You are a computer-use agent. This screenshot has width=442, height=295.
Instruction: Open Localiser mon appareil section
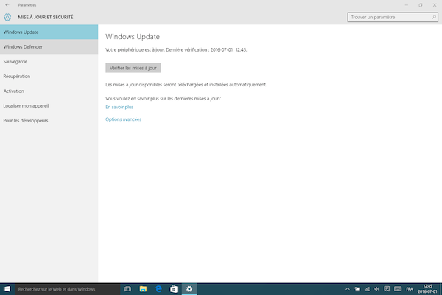[49, 106]
